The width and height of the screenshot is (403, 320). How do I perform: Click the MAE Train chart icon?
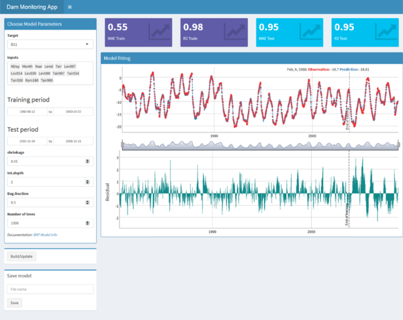159,31
